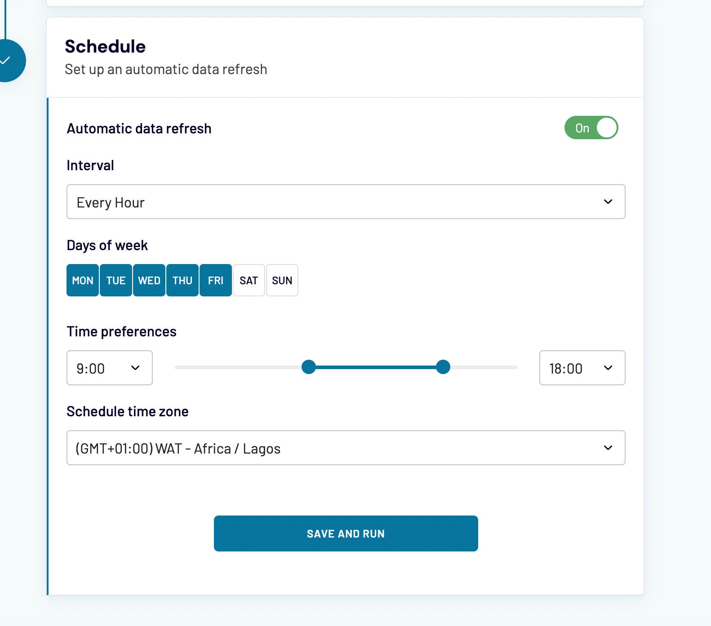Click the start time dropdown chevron
711x626 pixels.
[x=135, y=368]
